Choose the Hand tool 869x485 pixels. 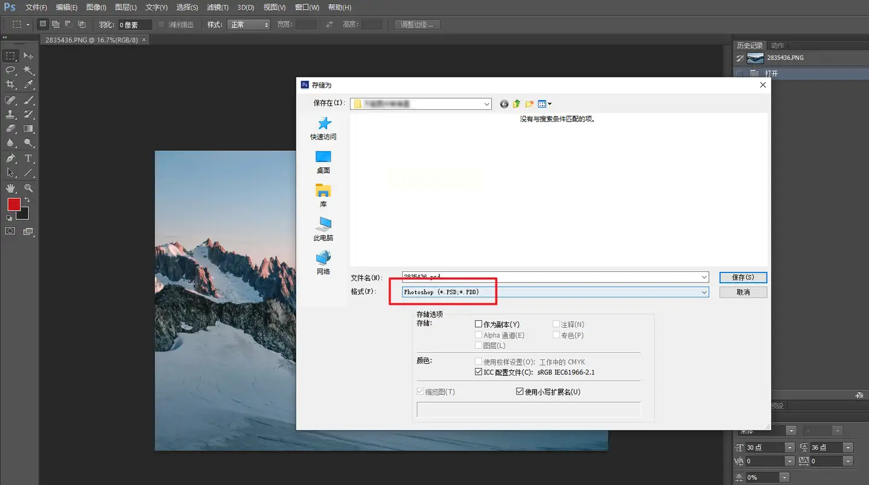[x=10, y=188]
